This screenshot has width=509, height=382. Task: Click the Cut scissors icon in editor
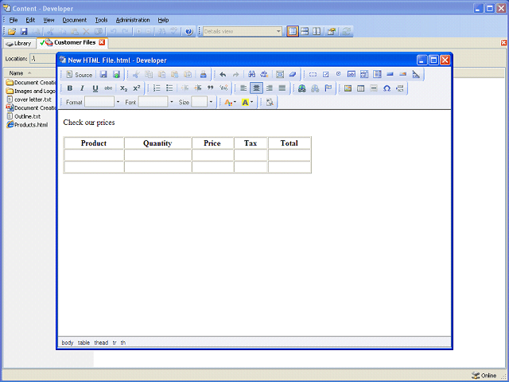[136, 74]
